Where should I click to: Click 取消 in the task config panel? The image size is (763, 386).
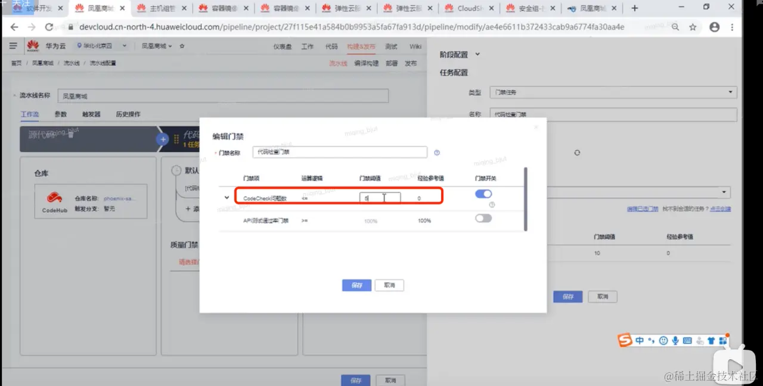tap(602, 297)
